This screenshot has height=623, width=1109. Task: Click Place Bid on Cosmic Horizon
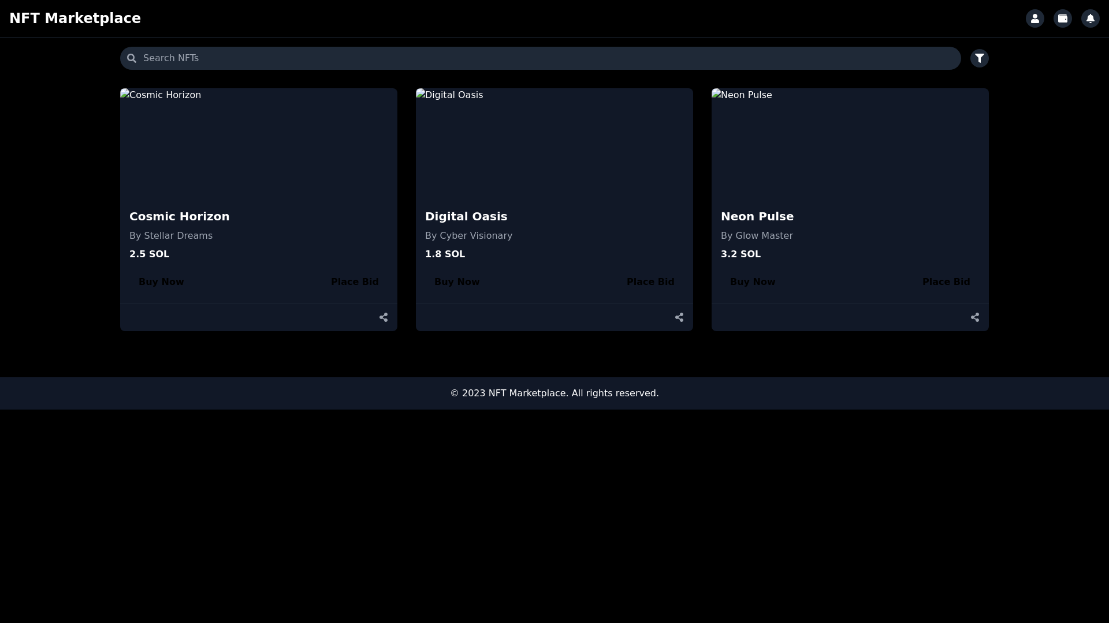click(355, 282)
